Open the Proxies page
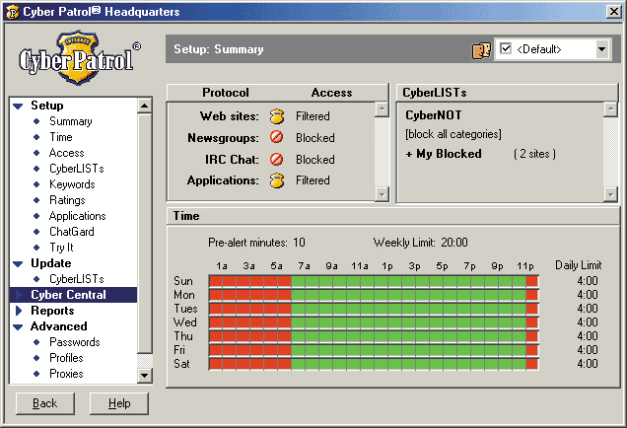The image size is (627, 428). [66, 374]
